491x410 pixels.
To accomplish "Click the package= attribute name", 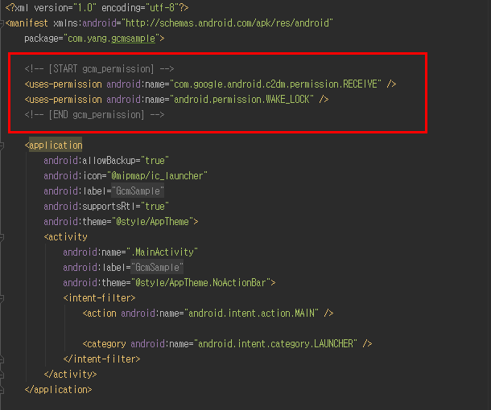I will tap(43, 39).
